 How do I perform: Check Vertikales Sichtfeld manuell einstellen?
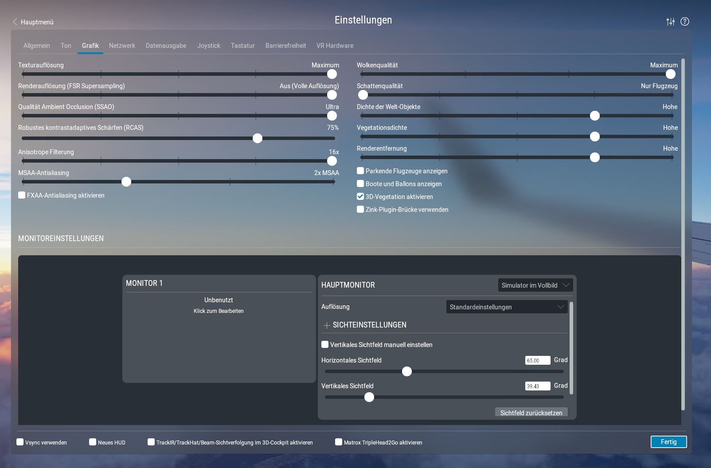[x=325, y=344]
